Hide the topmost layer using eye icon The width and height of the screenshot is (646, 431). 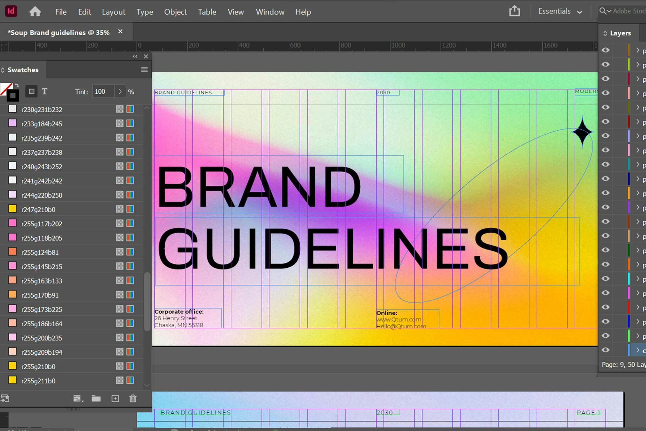coord(606,50)
